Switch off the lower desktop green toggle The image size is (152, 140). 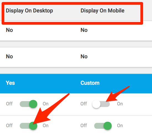(x=28, y=126)
